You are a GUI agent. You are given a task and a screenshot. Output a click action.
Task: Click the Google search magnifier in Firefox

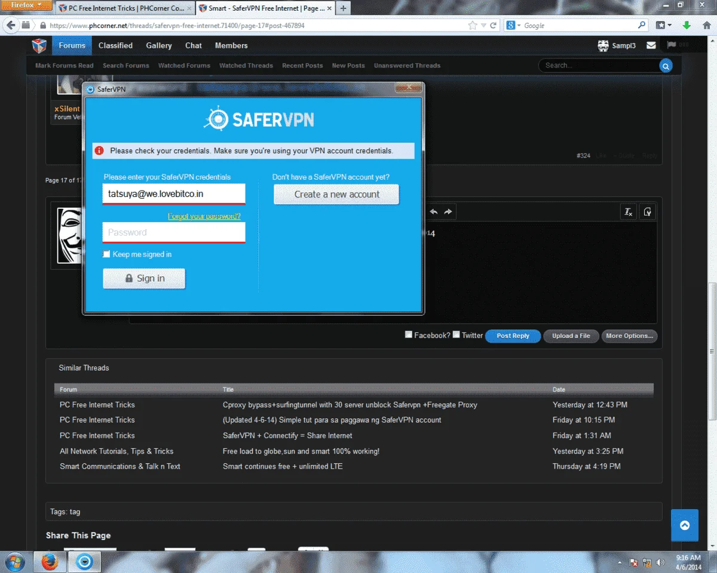(642, 26)
